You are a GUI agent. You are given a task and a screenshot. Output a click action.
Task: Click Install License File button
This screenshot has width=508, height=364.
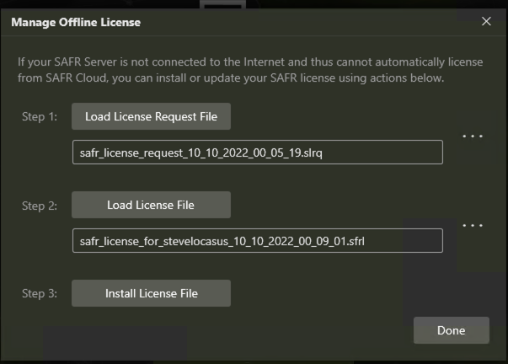coord(151,293)
